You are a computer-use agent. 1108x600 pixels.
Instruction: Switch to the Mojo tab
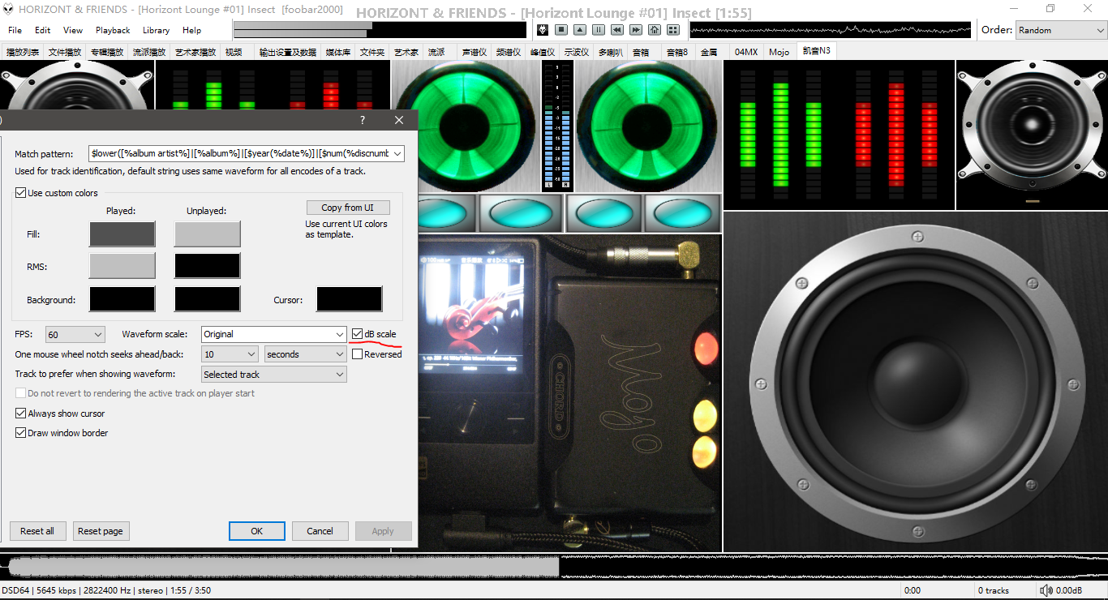(779, 52)
